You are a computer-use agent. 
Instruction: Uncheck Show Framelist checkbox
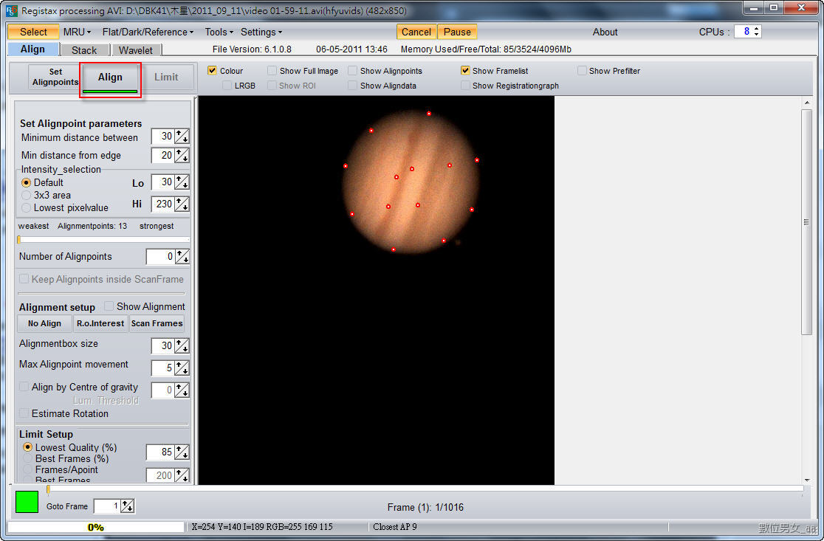click(465, 70)
